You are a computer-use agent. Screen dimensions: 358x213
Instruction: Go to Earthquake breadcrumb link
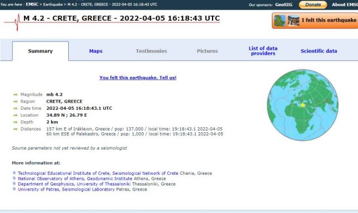coord(53,4)
